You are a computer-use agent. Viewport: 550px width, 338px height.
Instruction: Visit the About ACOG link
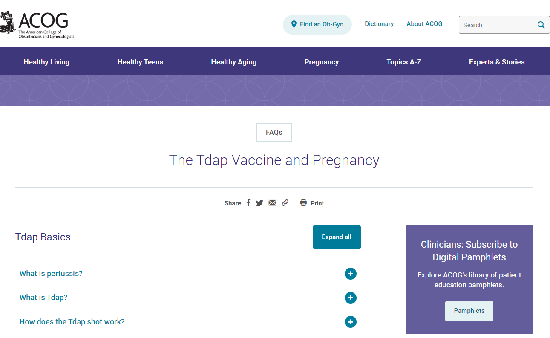(x=424, y=24)
